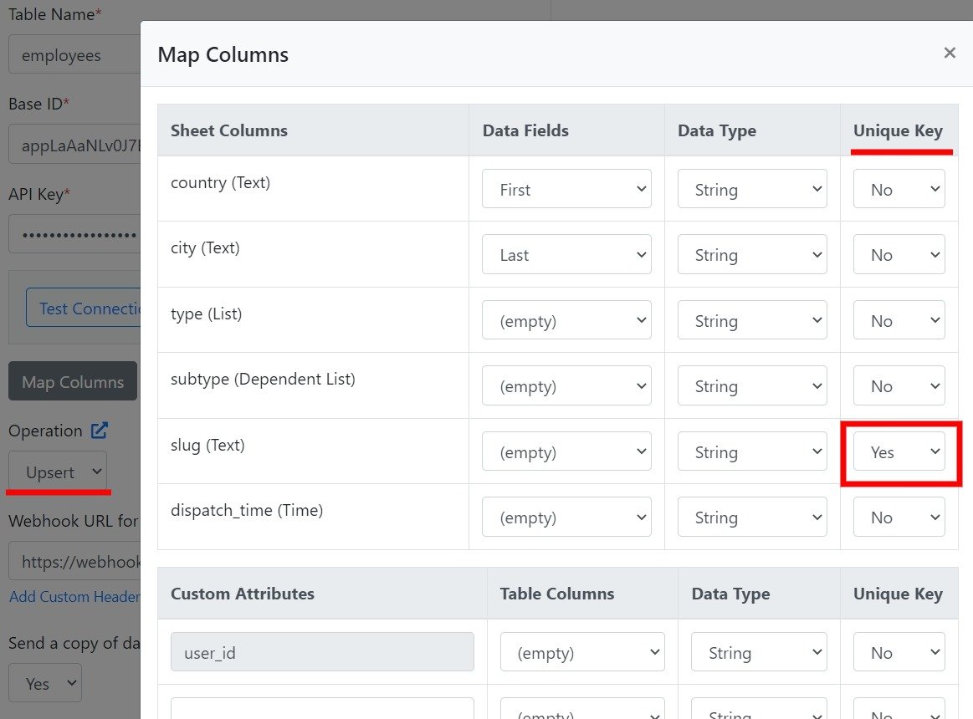Viewport: 973px width, 719px height.
Task: Click the user_id custom attribute field
Action: pos(322,652)
